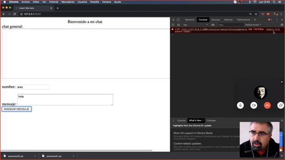This screenshot has height=160, width=285.
Task: Open options arrow for practicav01.zip download
Action: [x=73, y=156]
